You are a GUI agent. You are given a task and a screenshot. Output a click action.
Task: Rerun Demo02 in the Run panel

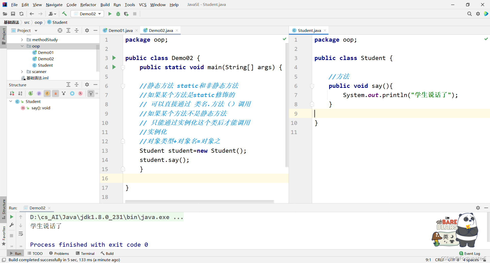pos(11,217)
